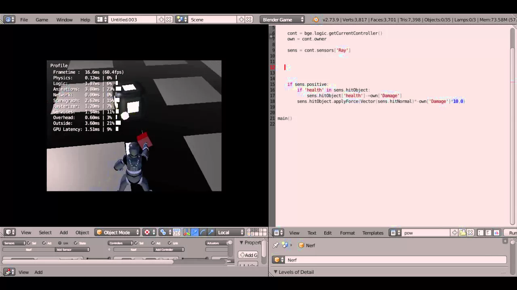Open a text file from disk
The image size is (517, 290).
pos(463,233)
